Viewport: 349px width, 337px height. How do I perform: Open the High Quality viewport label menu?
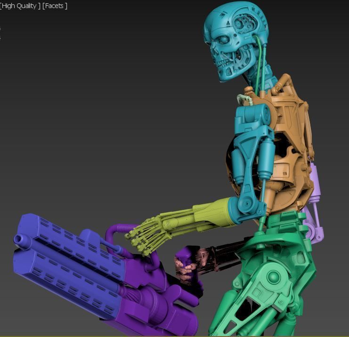20,6
